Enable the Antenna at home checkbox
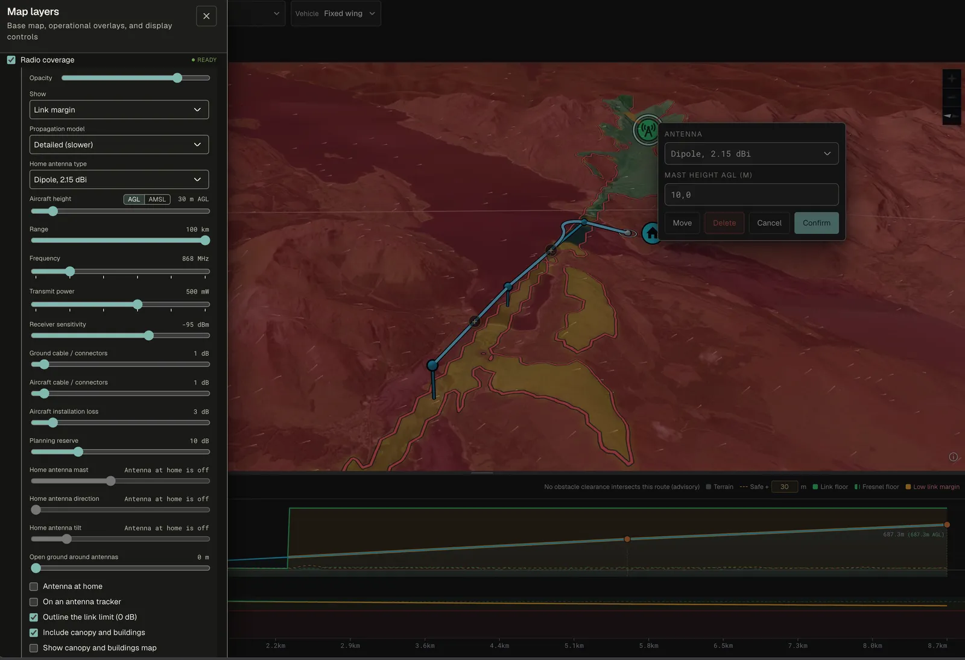The image size is (965, 660). tap(34, 586)
